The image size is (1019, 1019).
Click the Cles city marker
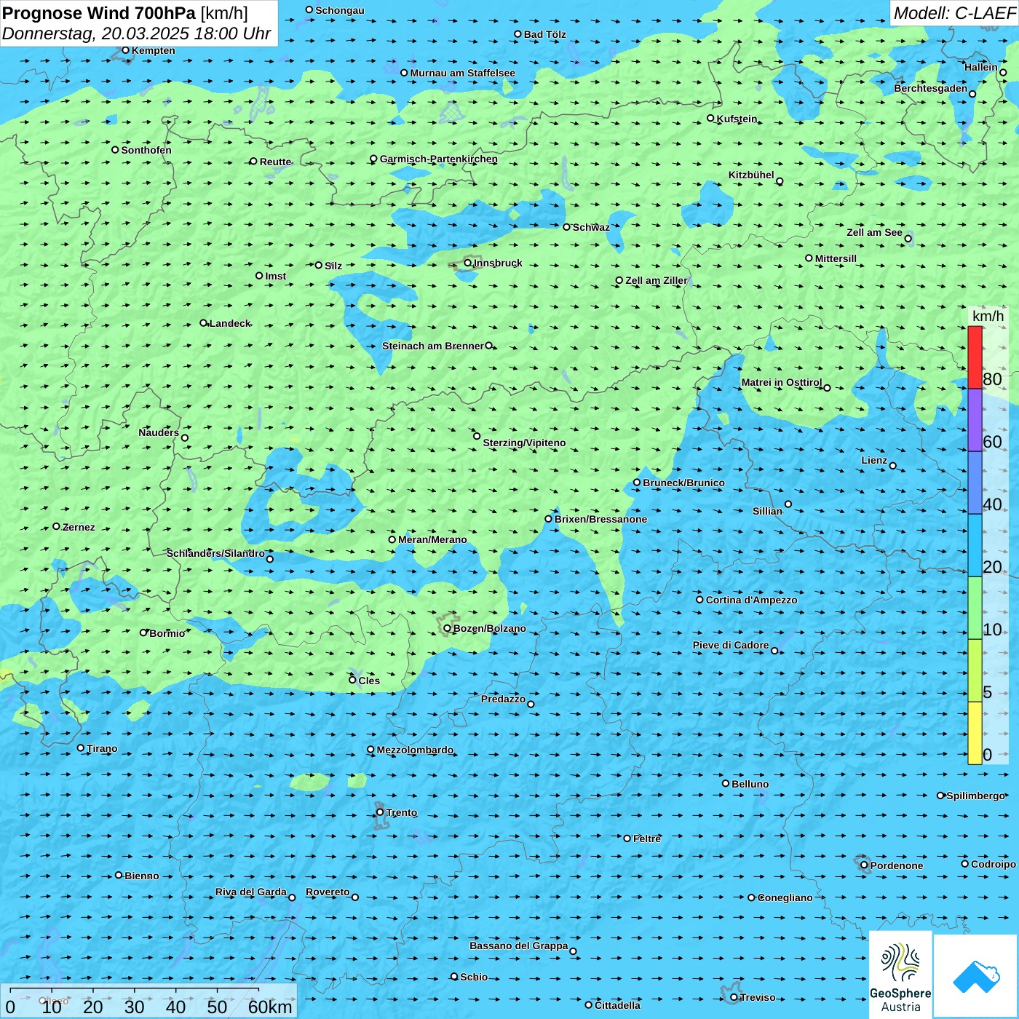[x=352, y=680]
